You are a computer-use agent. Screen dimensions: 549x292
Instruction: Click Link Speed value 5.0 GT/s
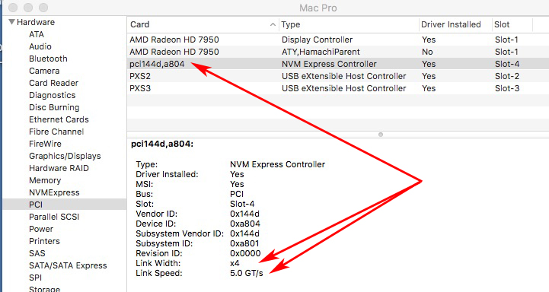247,273
